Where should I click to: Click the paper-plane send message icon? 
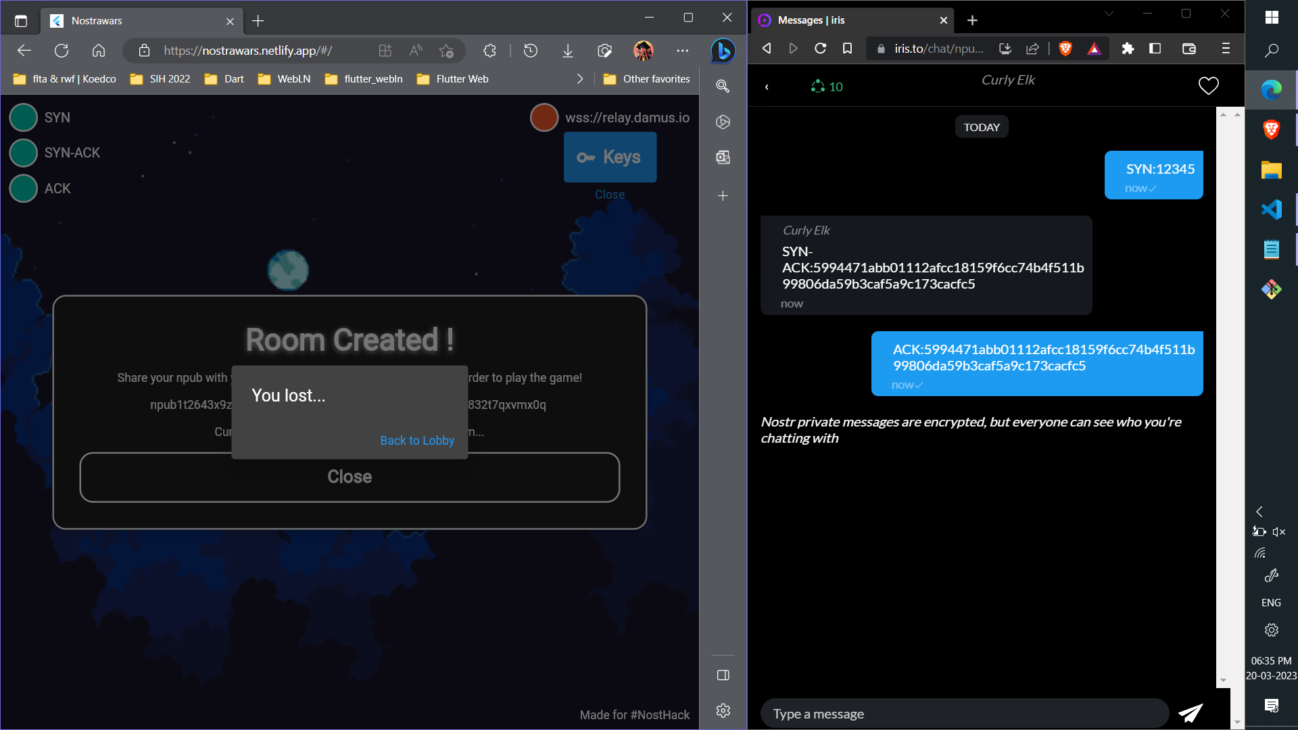[1191, 713]
